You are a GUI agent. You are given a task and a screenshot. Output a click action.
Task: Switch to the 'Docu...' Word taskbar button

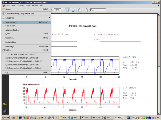tap(86, 118)
